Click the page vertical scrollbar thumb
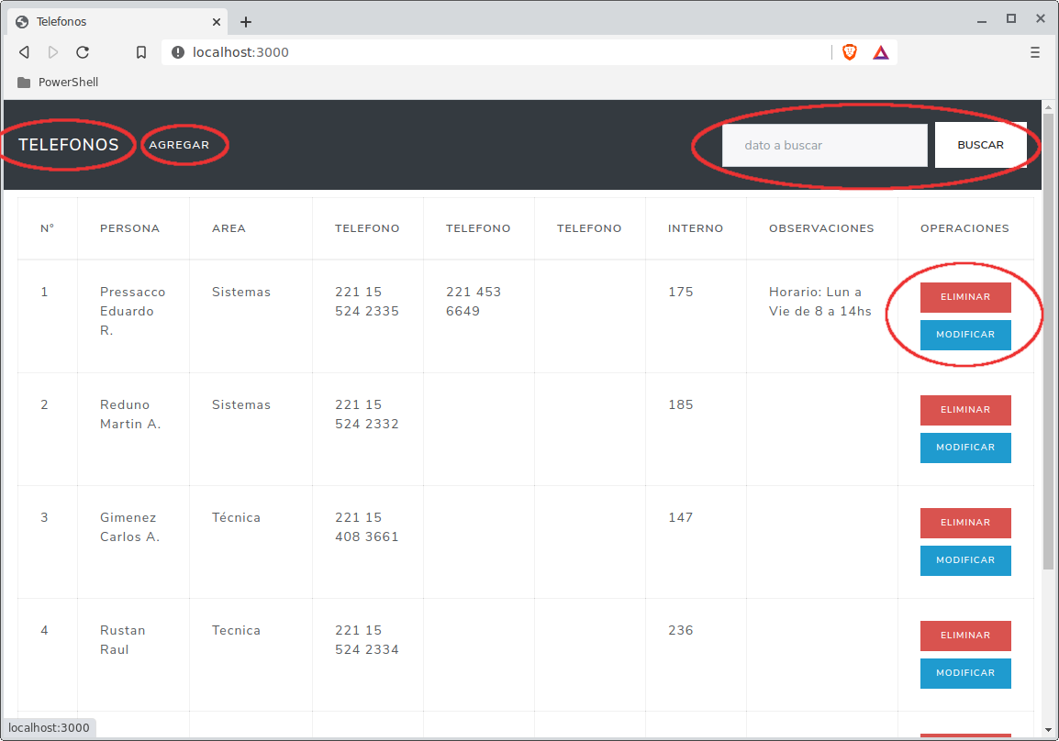This screenshot has height=741, width=1059. coord(1048,339)
